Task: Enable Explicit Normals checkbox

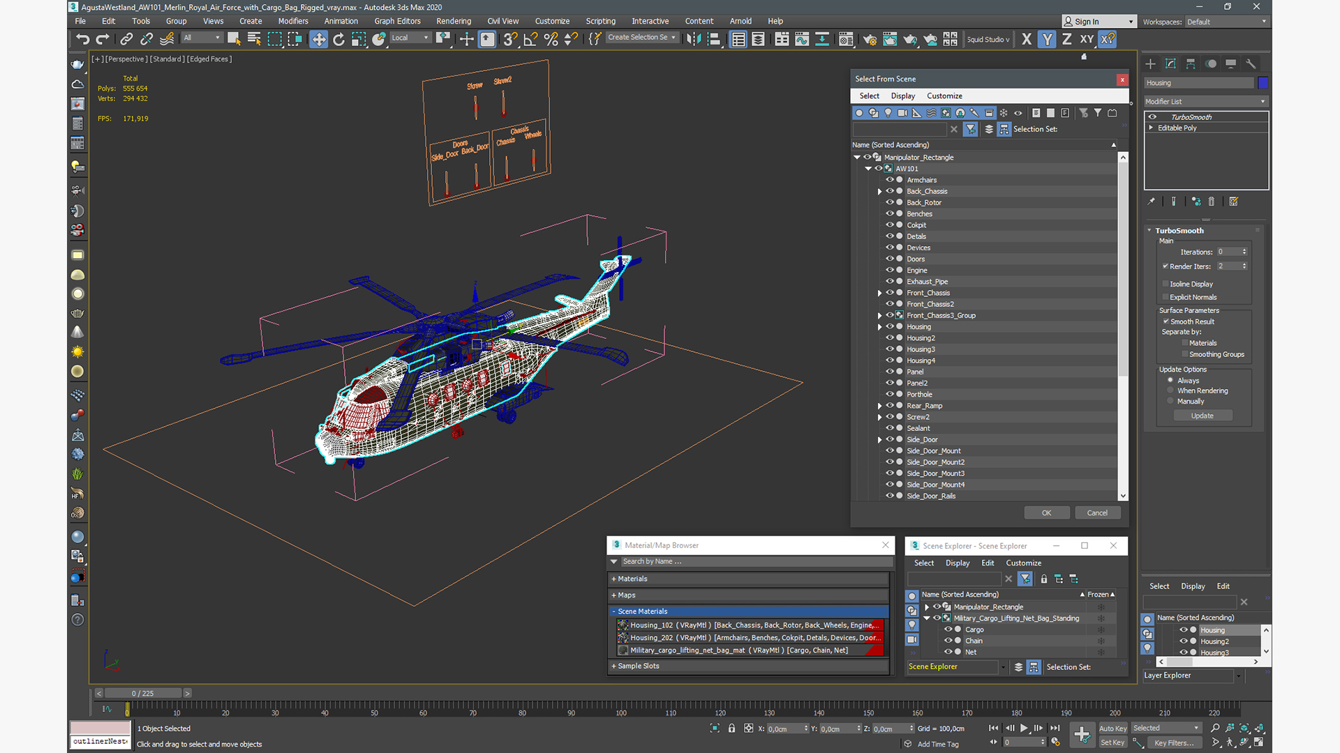Action: [1166, 297]
